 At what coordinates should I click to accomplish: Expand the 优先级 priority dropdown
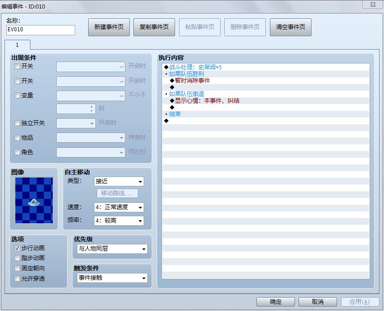point(112,249)
